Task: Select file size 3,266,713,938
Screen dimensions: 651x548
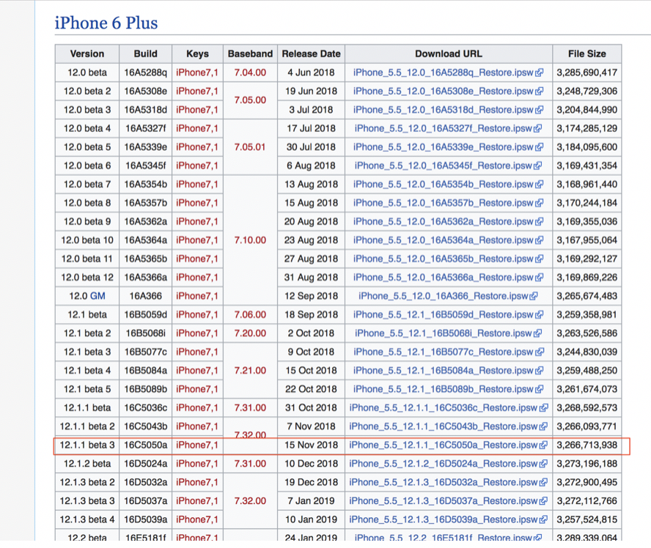Action: pyautogui.click(x=587, y=445)
